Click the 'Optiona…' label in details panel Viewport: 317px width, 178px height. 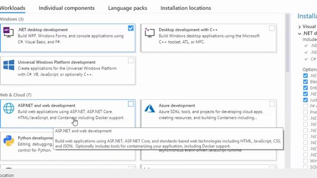[310, 70]
